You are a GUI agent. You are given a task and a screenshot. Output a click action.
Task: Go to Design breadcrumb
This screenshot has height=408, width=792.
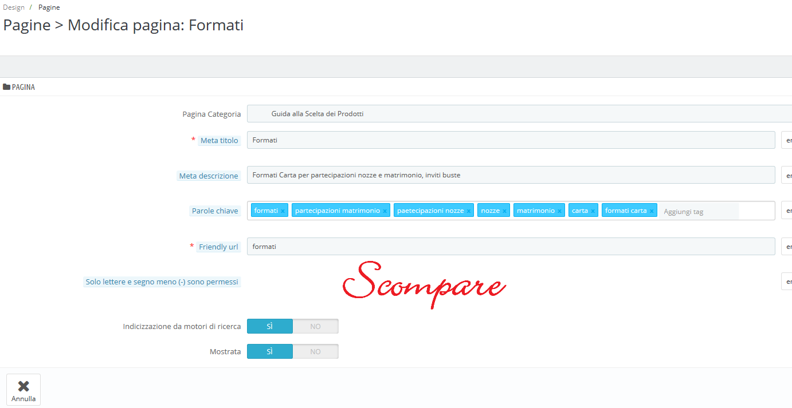click(x=14, y=7)
